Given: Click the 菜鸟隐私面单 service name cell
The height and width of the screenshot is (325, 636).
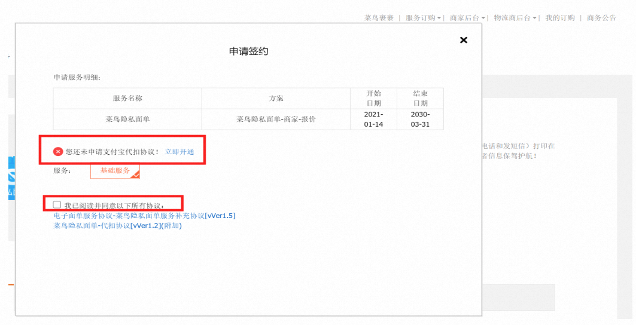Looking at the screenshot, I should click(x=127, y=119).
